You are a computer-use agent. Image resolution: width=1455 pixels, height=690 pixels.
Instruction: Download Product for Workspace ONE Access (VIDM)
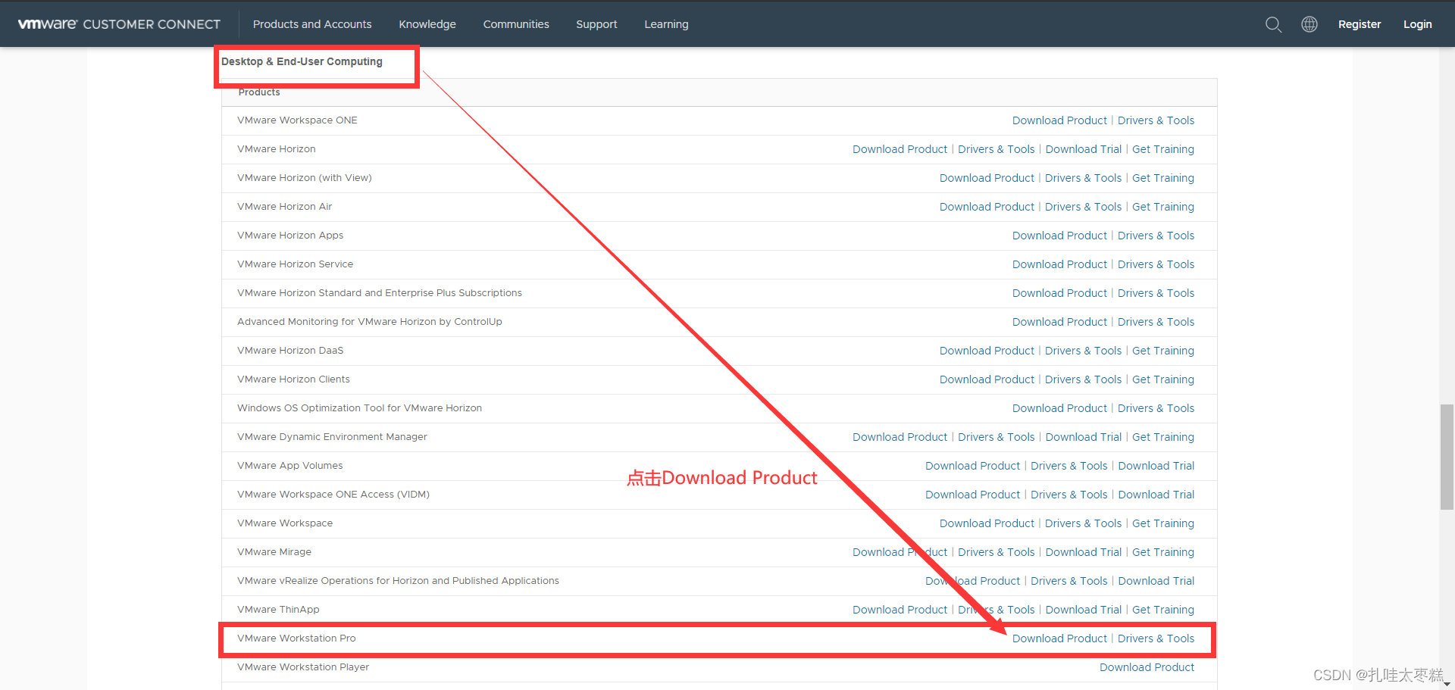pos(972,495)
